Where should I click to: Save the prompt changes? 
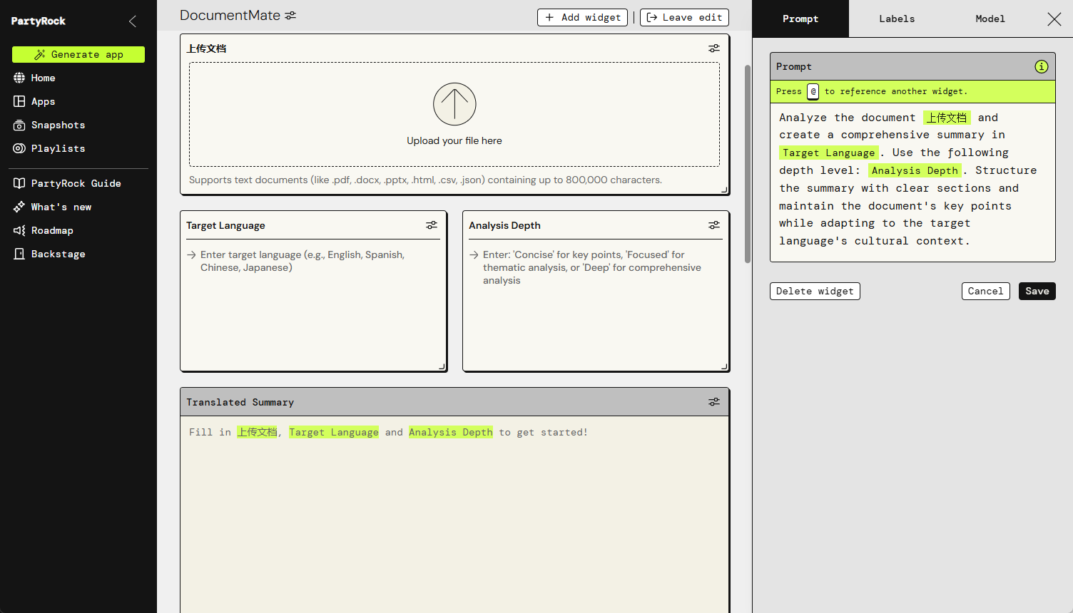[x=1037, y=291]
